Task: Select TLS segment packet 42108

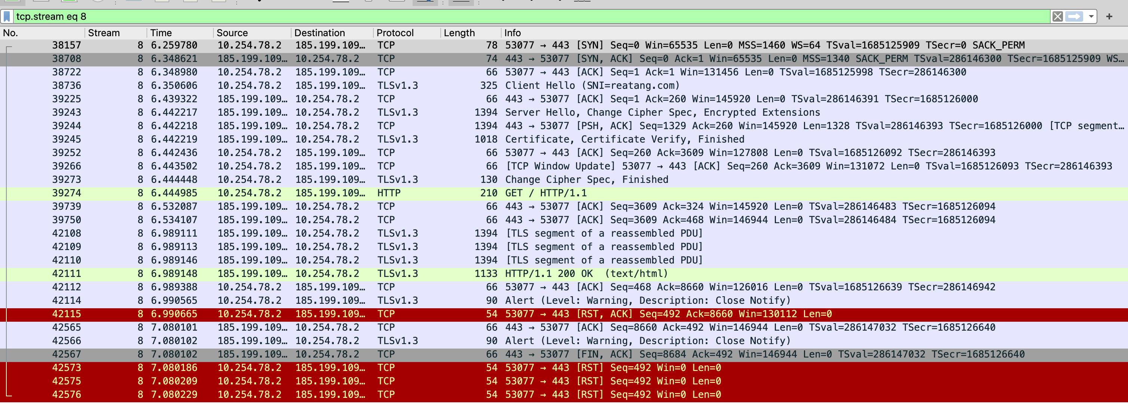Action: [564, 234]
